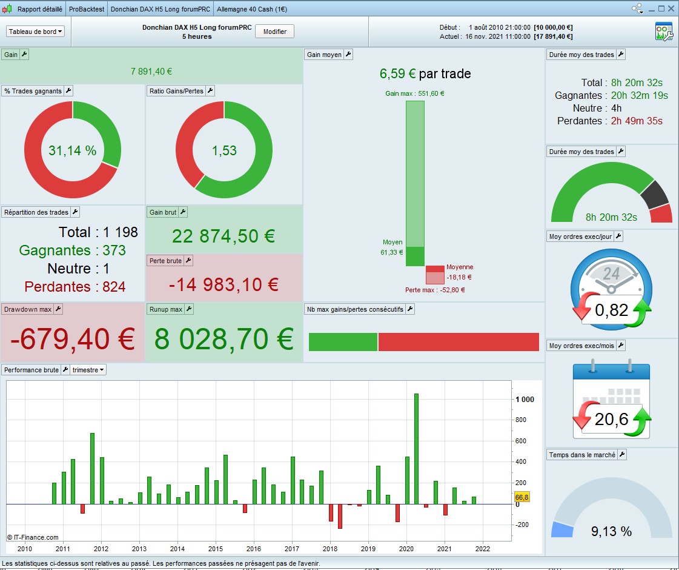
Task: Click the 6,59 € par trade text
Action: coord(425,74)
